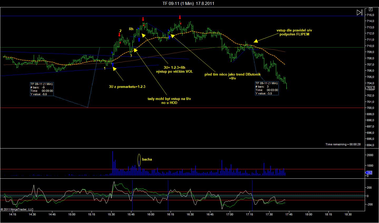Select the yellow 'Rh' label
Screen dimensions: 379x223
[x=131, y=29]
